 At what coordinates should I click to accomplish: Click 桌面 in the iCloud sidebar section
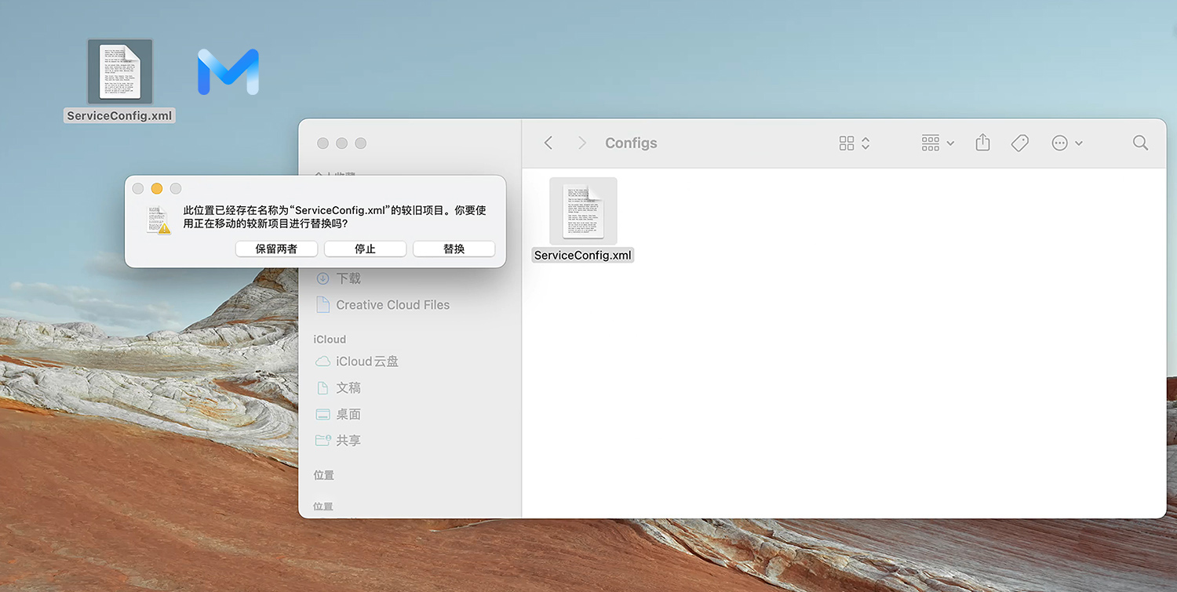pyautogui.click(x=349, y=414)
